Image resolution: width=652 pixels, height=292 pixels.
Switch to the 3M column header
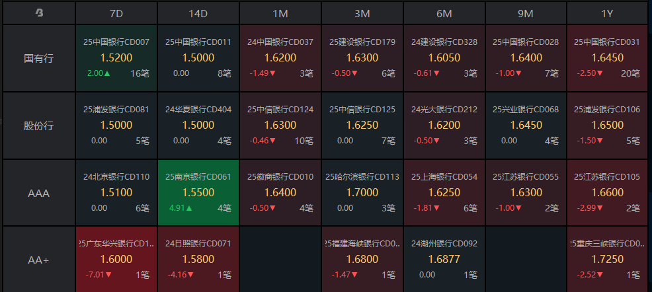click(x=362, y=13)
